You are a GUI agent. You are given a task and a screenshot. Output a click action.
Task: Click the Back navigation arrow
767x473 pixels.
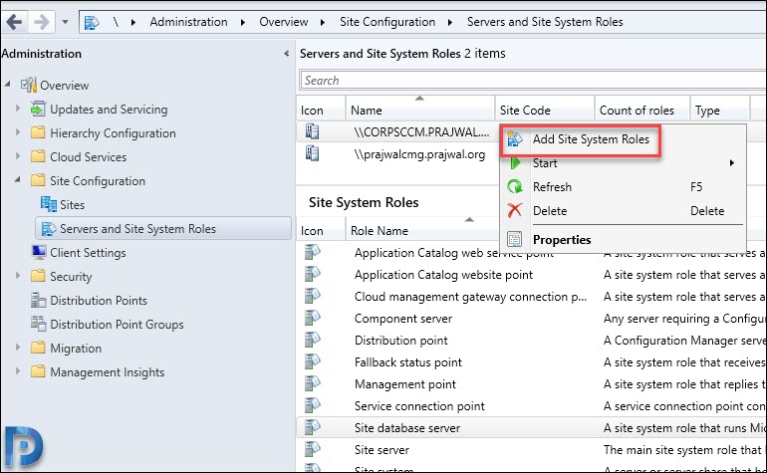coord(15,22)
